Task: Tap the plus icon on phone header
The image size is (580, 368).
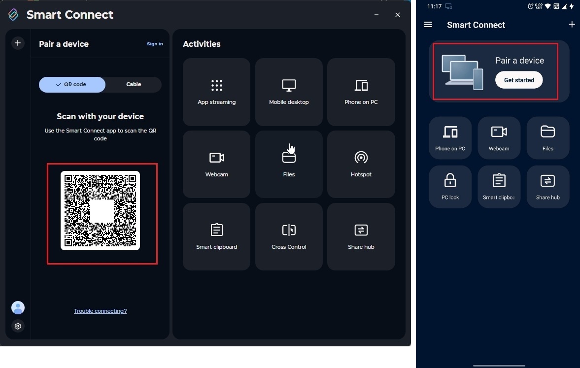Action: [x=572, y=25]
